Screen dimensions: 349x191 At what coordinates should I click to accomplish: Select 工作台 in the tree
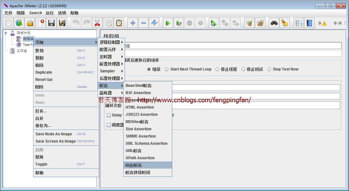22,51
